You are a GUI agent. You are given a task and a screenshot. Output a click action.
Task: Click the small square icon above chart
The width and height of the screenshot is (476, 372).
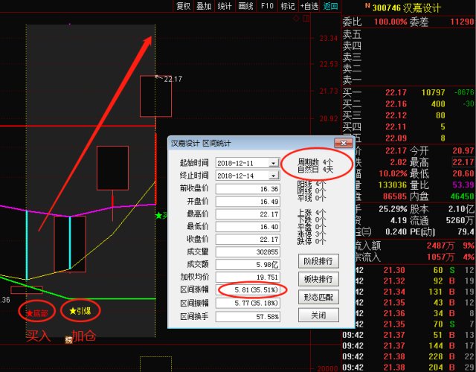(x=306, y=19)
